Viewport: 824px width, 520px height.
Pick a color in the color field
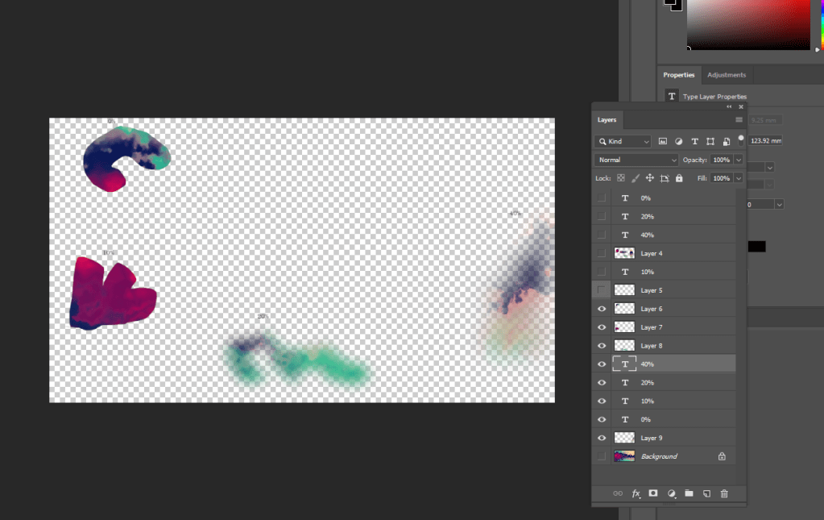click(749, 24)
